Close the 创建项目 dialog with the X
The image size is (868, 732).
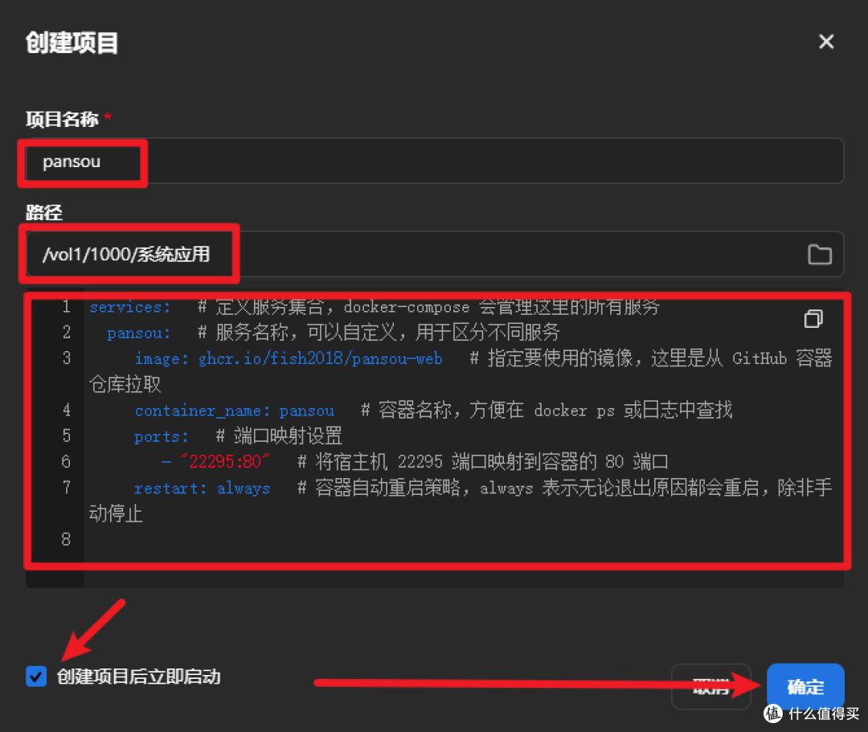point(826,42)
